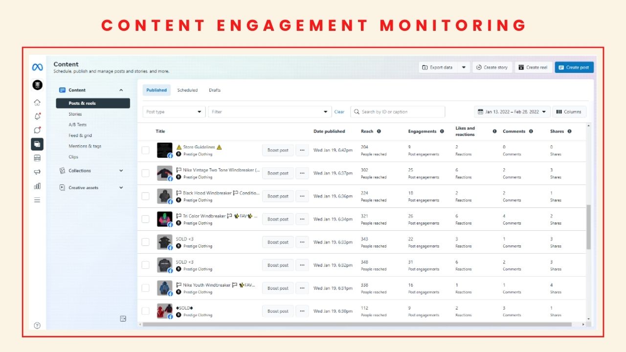
Task: Open more options for the 6:33pm SOLD post
Action: click(x=302, y=242)
